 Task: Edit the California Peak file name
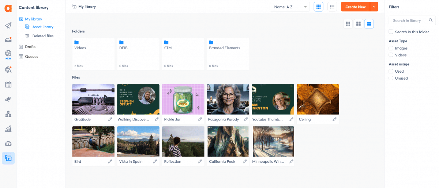pos(245,161)
